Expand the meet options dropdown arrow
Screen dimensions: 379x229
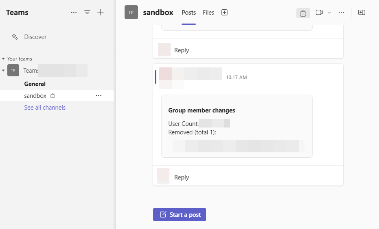(x=329, y=13)
